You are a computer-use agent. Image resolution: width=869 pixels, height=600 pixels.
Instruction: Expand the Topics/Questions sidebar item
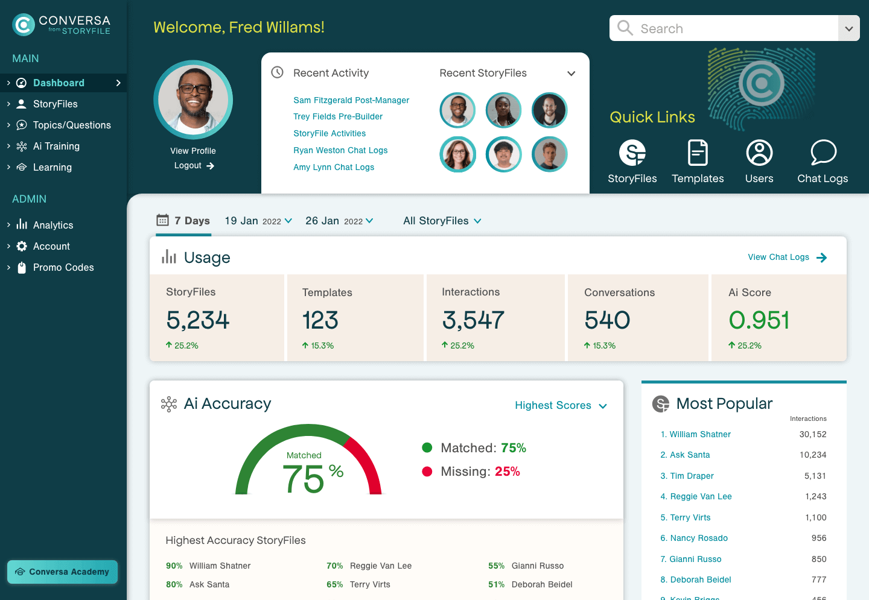tap(8, 125)
